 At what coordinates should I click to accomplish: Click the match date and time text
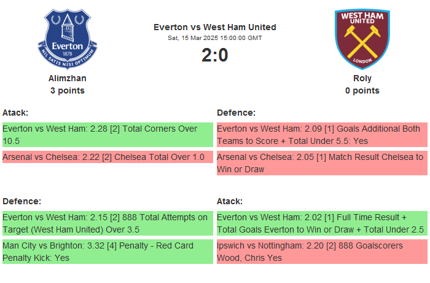pyautogui.click(x=214, y=38)
